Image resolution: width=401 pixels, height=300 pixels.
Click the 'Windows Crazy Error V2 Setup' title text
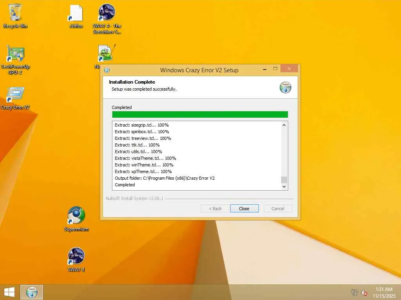point(199,70)
